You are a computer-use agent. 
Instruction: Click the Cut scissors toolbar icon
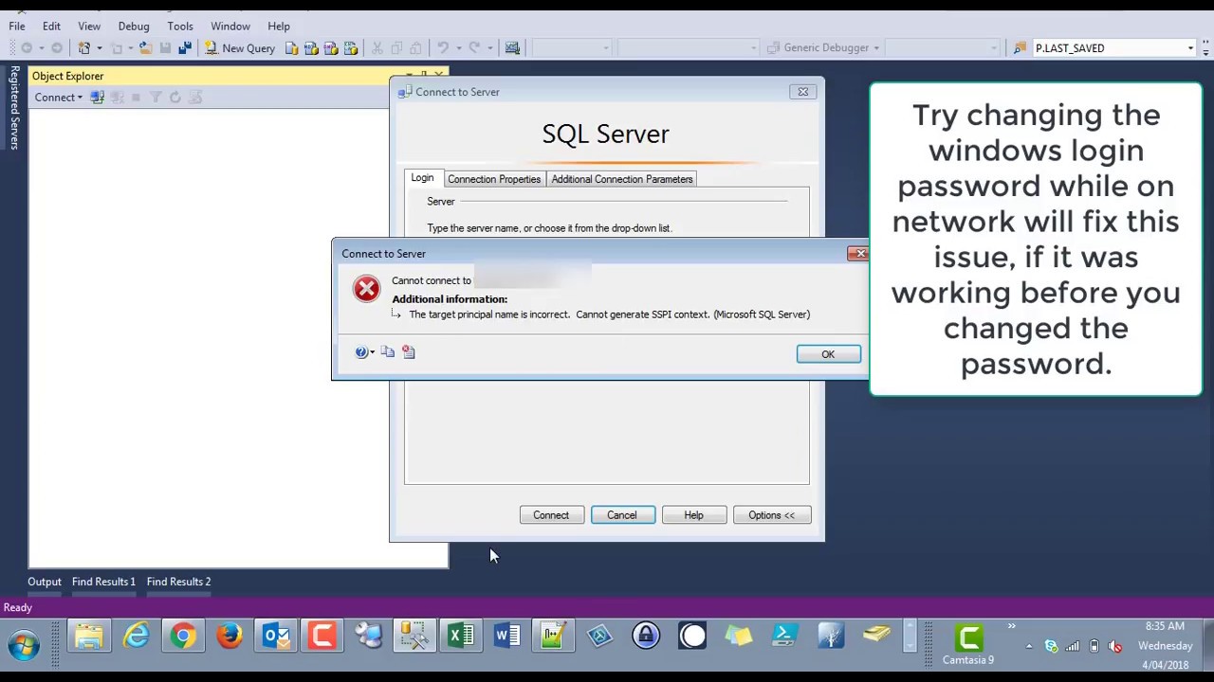point(377,48)
